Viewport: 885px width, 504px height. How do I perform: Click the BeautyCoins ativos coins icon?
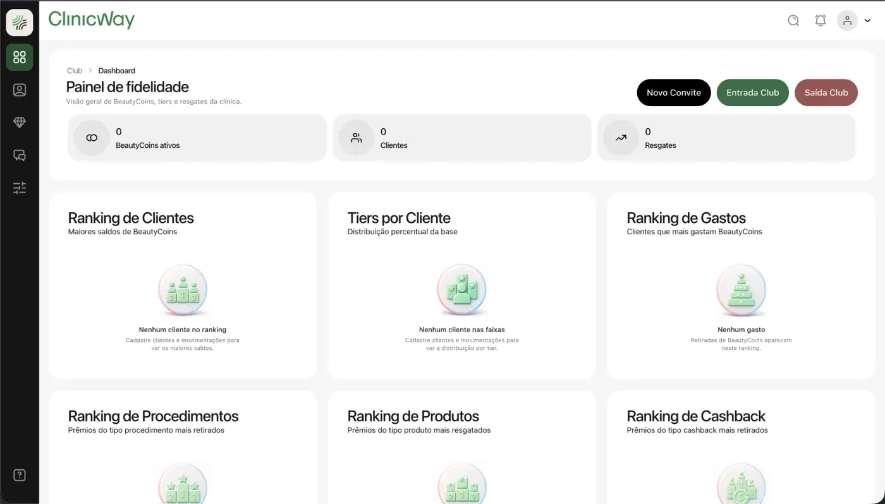click(92, 138)
